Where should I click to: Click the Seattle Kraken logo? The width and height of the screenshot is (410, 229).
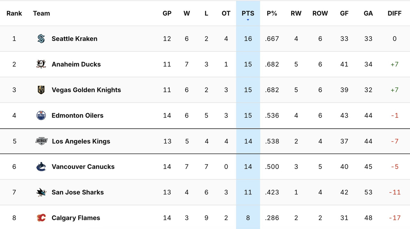[41, 38]
